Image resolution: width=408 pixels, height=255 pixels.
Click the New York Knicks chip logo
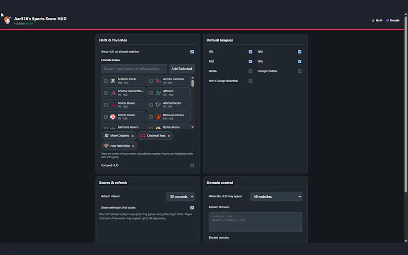[x=106, y=146]
